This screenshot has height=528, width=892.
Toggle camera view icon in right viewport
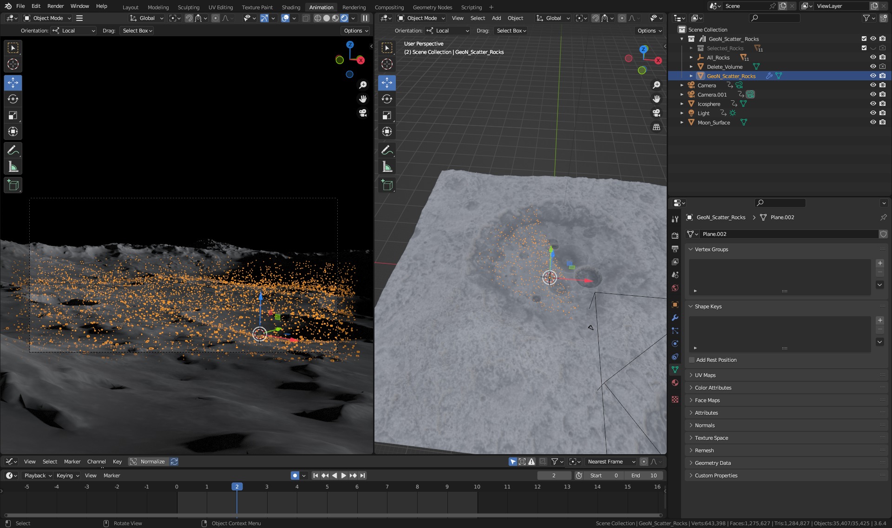pos(656,113)
